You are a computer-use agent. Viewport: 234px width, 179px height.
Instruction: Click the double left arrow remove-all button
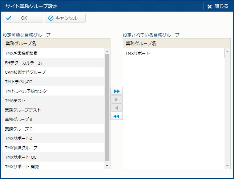[117, 116]
